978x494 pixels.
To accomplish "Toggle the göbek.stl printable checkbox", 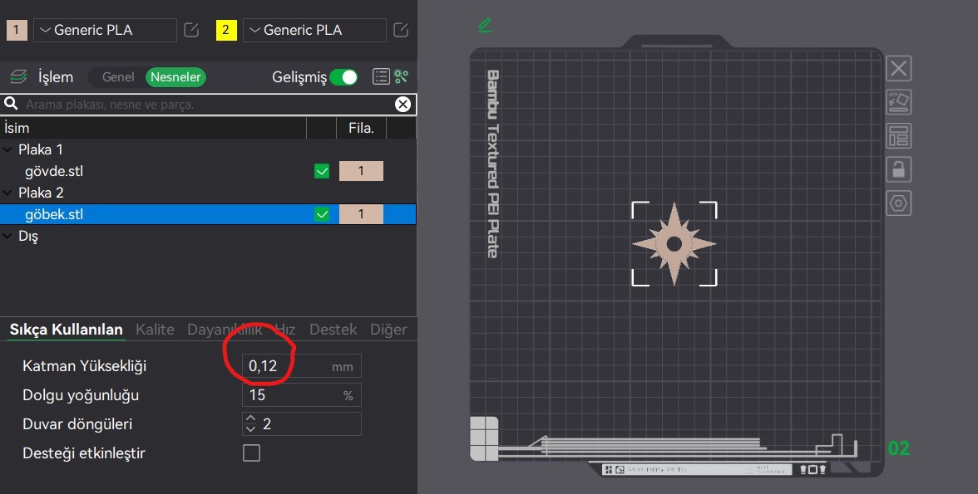I will 322,214.
